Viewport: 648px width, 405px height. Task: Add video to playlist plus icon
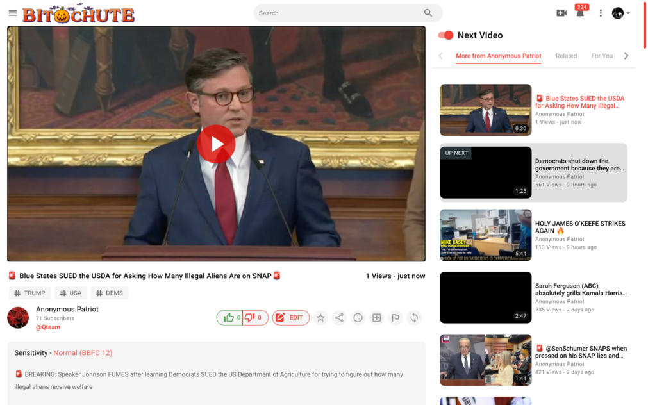377,318
